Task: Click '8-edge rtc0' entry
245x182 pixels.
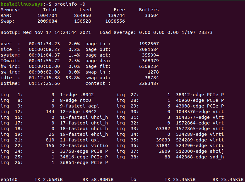Action: coord(75,100)
